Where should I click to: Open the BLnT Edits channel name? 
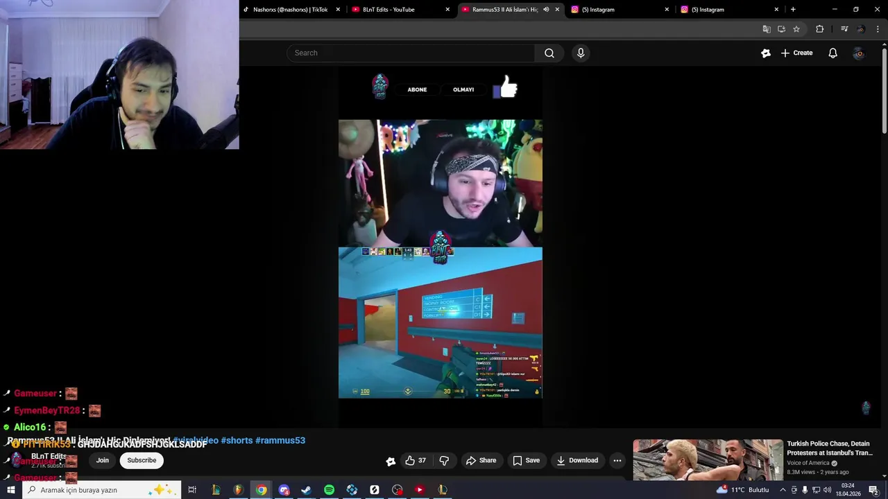pos(49,457)
